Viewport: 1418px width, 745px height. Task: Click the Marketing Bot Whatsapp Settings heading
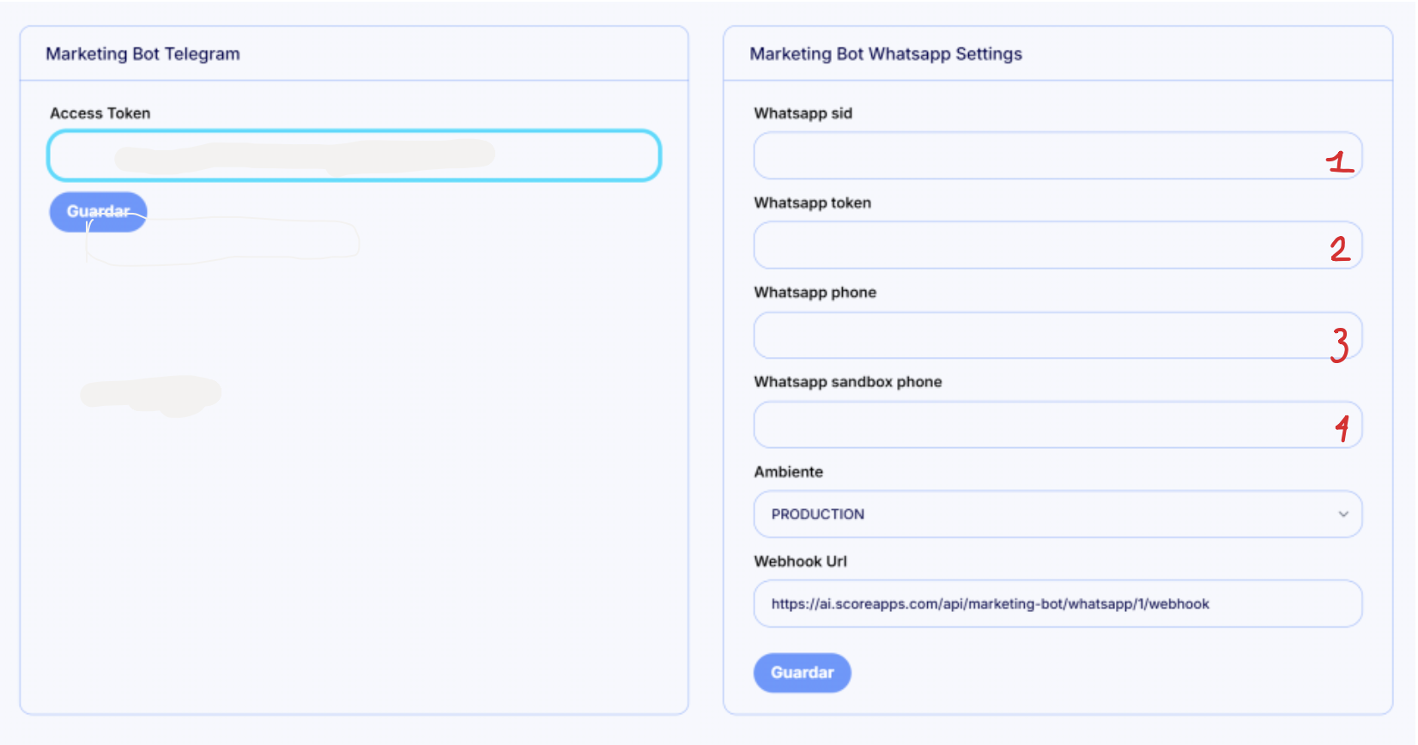coord(885,54)
